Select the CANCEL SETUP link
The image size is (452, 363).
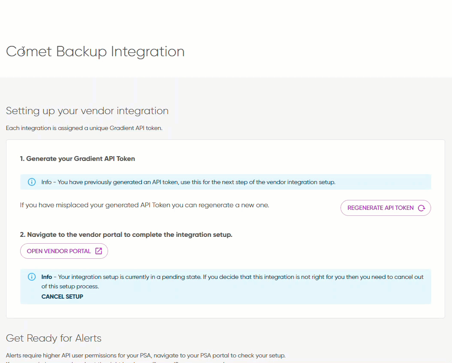62,296
